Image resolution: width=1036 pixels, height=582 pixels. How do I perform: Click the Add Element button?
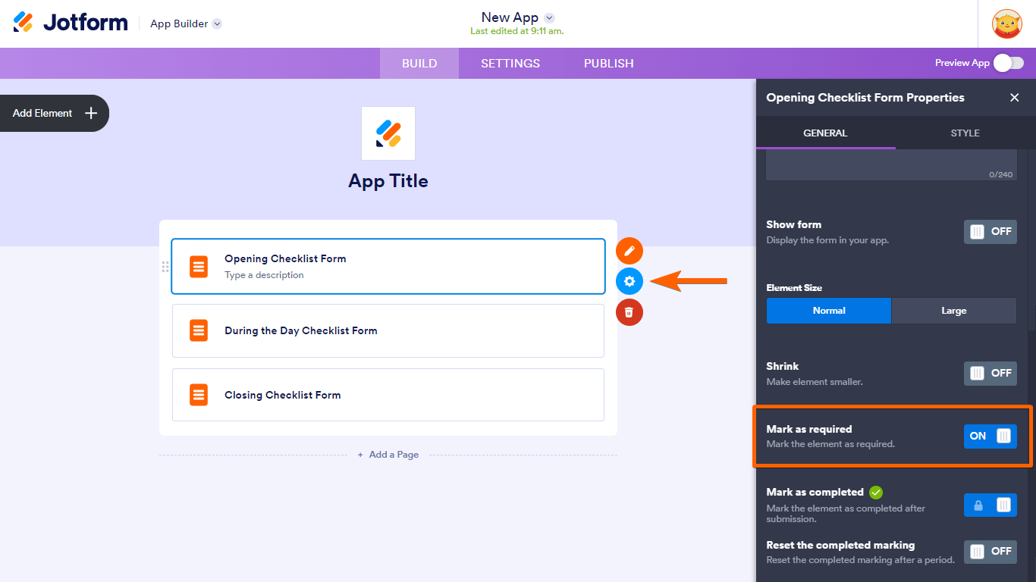coord(55,113)
